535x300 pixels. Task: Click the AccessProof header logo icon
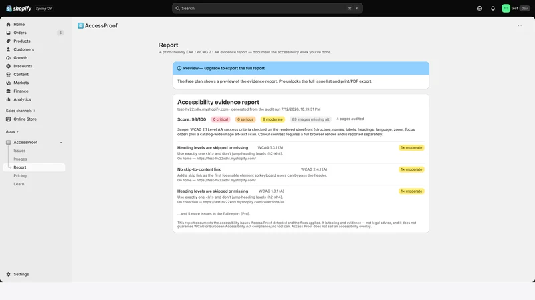pyautogui.click(x=80, y=25)
